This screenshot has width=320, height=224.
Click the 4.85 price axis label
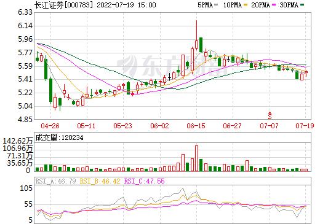25,119
